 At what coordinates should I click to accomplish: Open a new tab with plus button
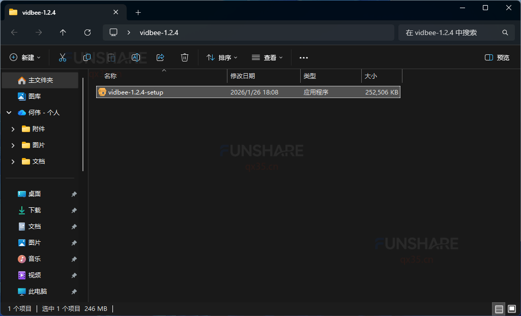pyautogui.click(x=138, y=12)
